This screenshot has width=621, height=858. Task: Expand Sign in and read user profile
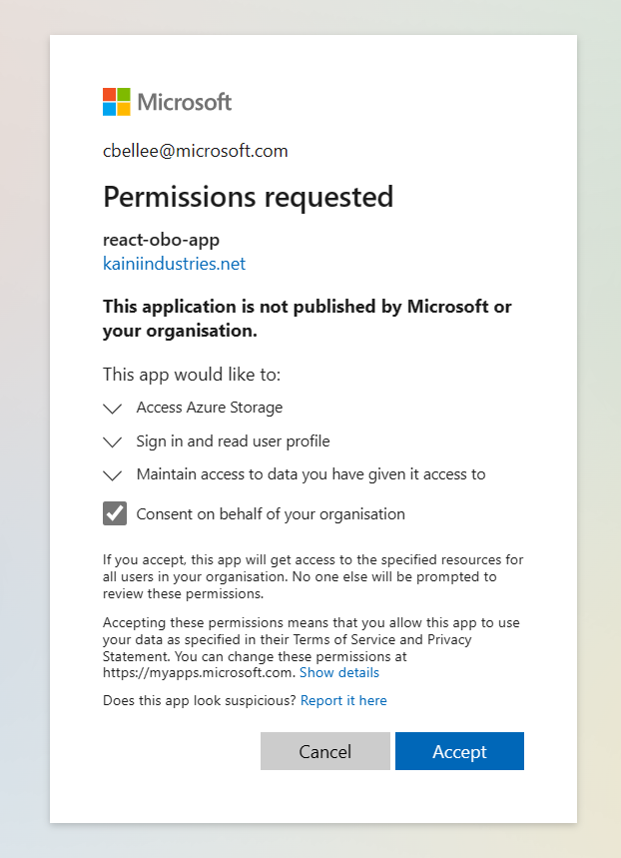click(x=112, y=441)
